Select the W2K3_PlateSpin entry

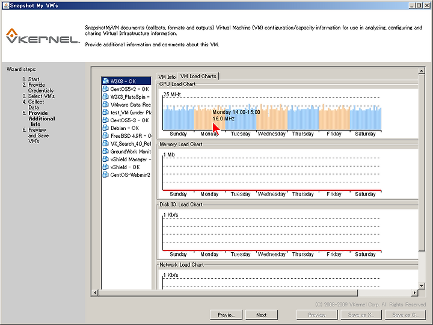[126, 97]
